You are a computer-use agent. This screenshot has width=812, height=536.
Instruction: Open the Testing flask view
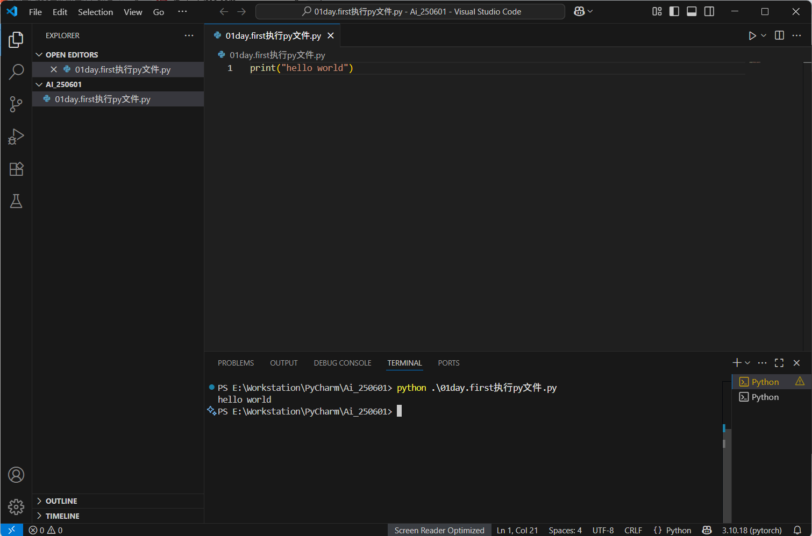(16, 201)
